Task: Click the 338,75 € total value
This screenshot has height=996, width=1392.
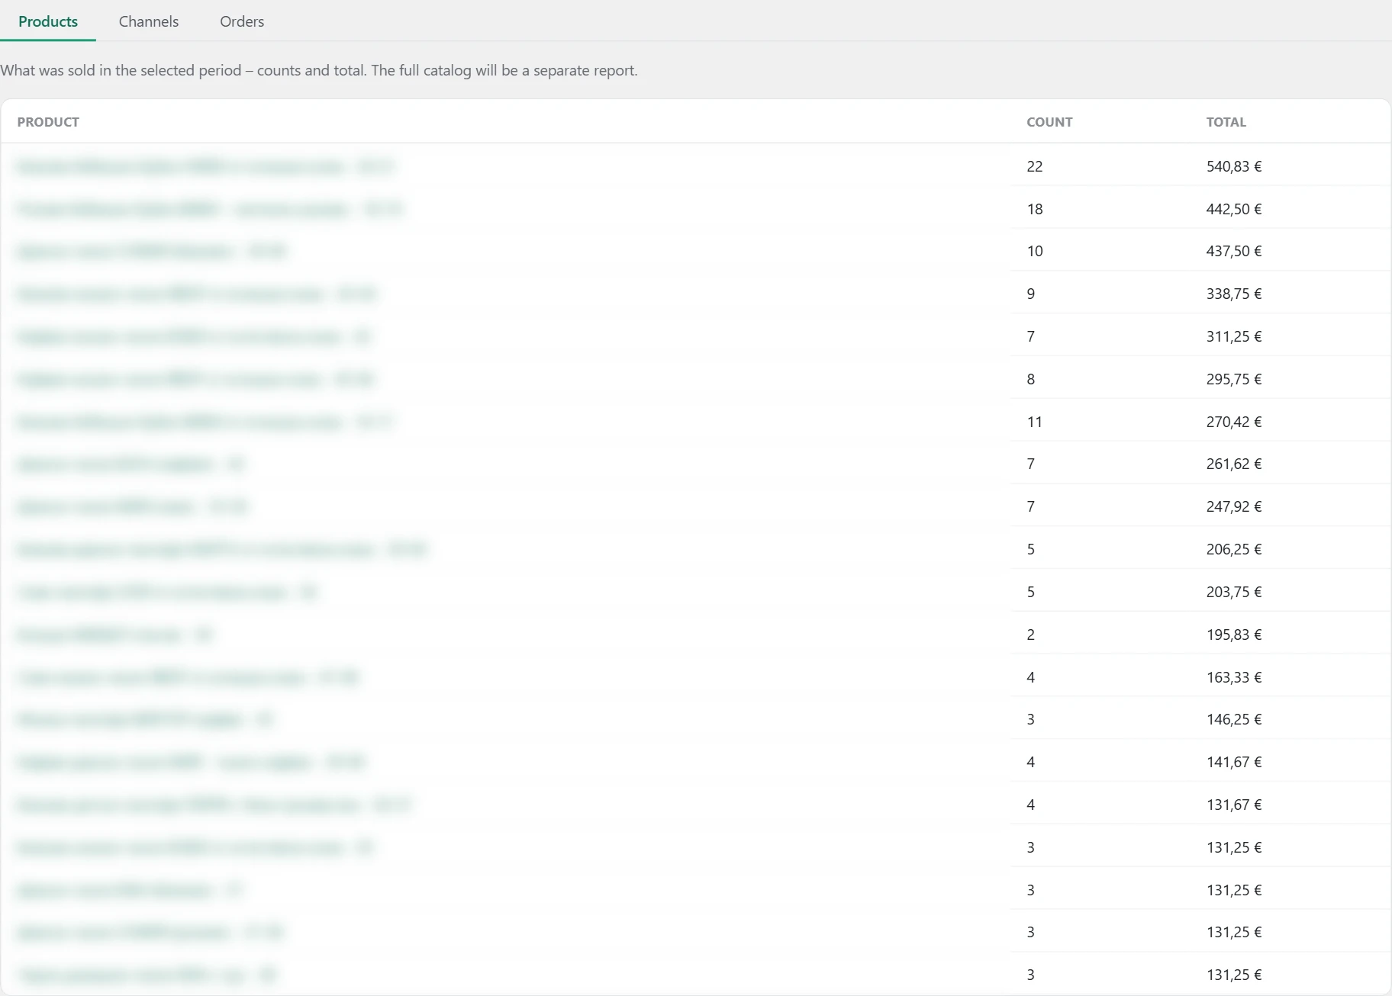Action: tap(1234, 294)
